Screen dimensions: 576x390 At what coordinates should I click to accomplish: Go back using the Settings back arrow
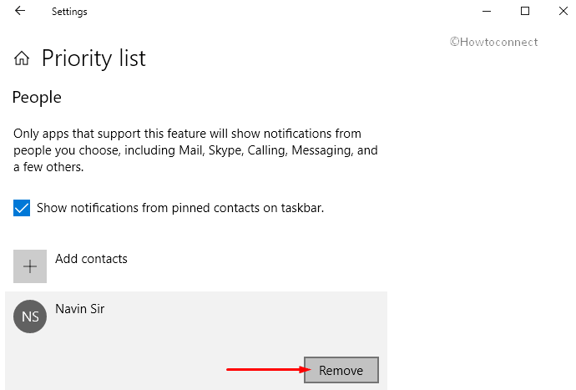point(20,11)
